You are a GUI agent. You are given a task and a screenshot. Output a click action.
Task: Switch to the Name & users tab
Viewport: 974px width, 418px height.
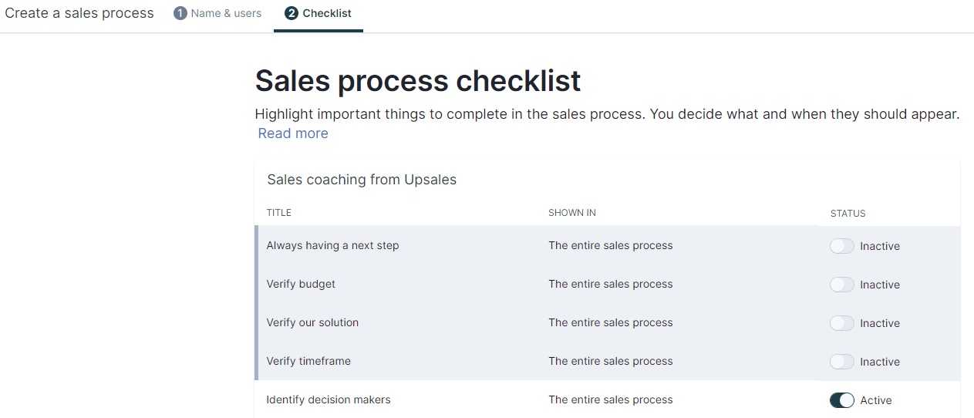[x=217, y=13]
